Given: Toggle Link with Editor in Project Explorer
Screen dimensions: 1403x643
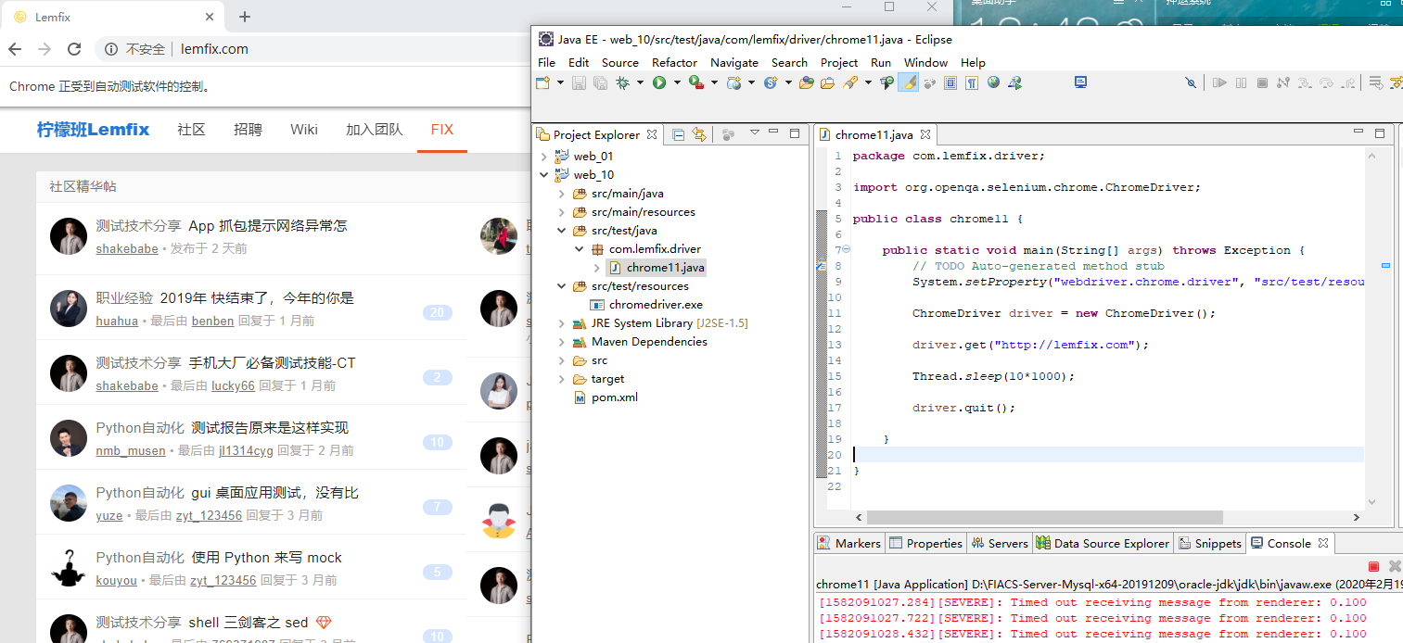Looking at the screenshot, I should (x=699, y=135).
